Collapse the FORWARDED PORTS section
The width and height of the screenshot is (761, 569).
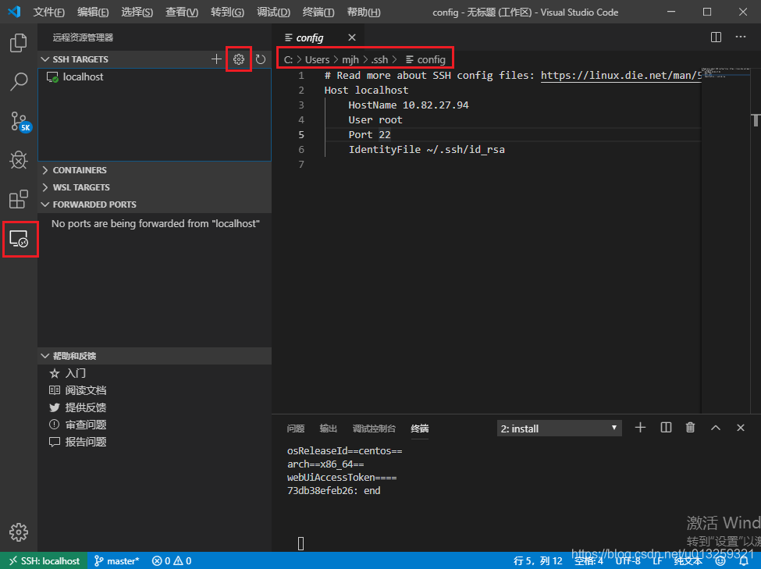click(155, 204)
